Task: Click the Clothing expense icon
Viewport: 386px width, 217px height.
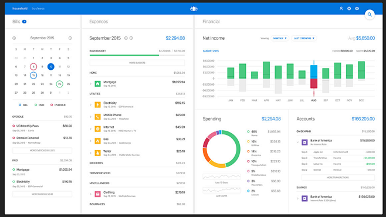Action: coord(98,194)
